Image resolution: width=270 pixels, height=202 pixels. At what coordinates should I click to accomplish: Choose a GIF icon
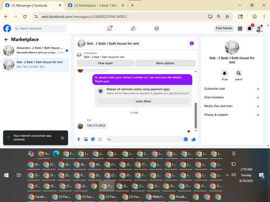click(100, 140)
